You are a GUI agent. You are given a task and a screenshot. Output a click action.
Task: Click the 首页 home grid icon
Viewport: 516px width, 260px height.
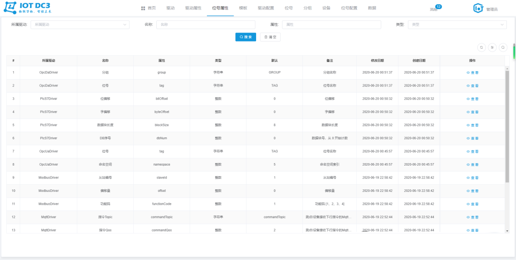click(x=143, y=9)
